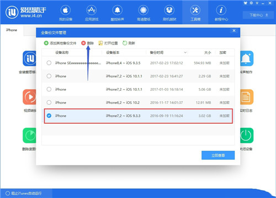
Task: Click the red 删除 delete button
Action: (x=87, y=43)
